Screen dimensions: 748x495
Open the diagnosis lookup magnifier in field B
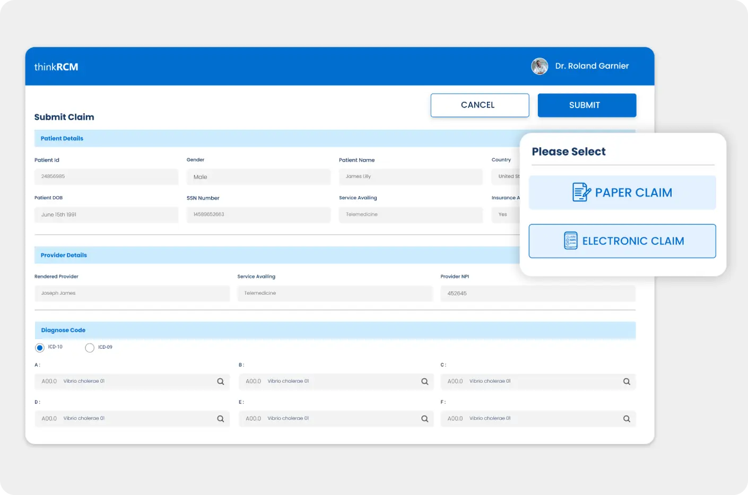coord(424,381)
